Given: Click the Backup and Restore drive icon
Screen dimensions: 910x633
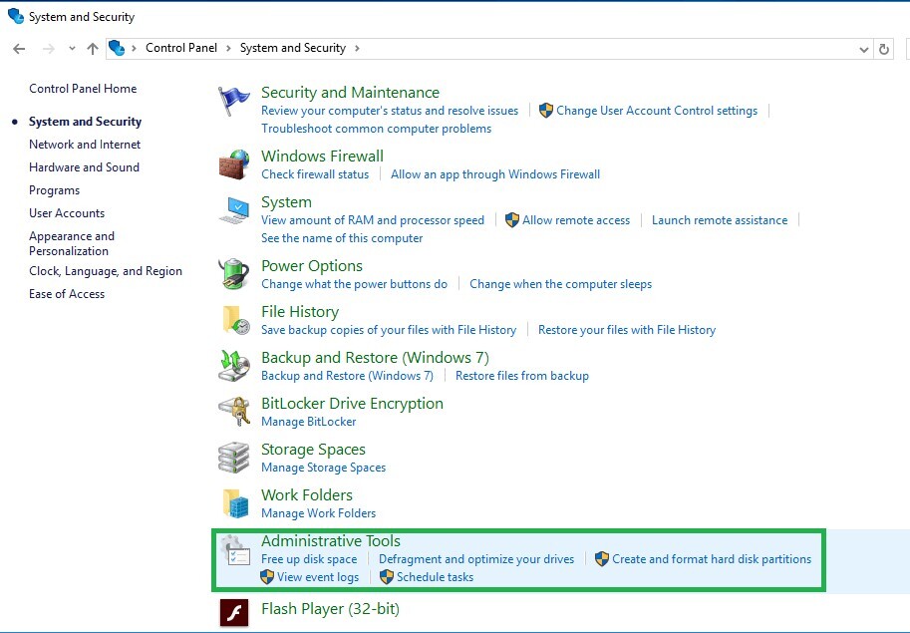Looking at the screenshot, I should pos(233,365).
